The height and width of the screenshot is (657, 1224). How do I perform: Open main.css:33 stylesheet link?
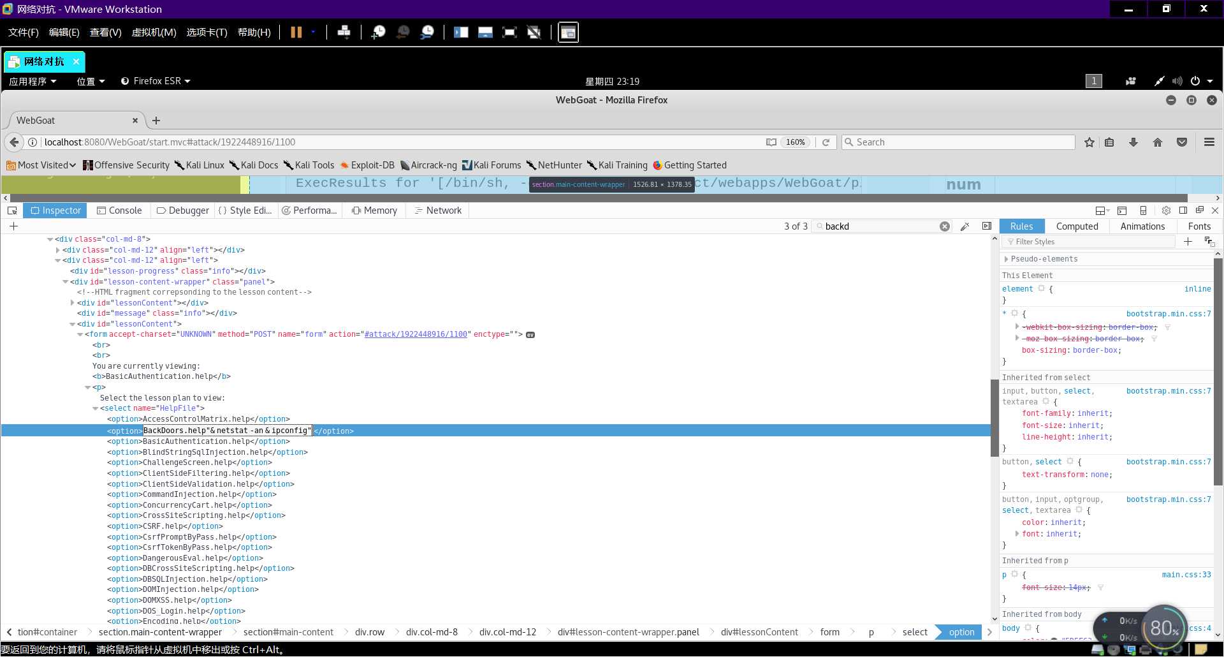point(1186,575)
